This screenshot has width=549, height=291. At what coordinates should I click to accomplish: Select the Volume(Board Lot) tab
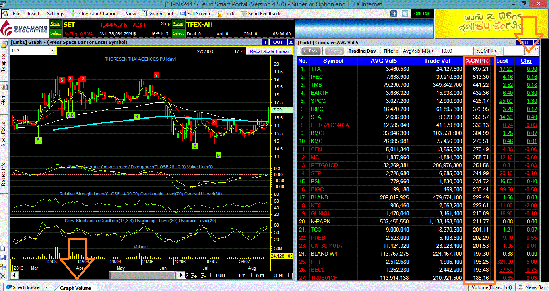coord(491,287)
